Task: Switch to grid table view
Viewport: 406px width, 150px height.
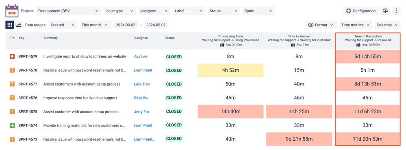Action: coord(10,25)
